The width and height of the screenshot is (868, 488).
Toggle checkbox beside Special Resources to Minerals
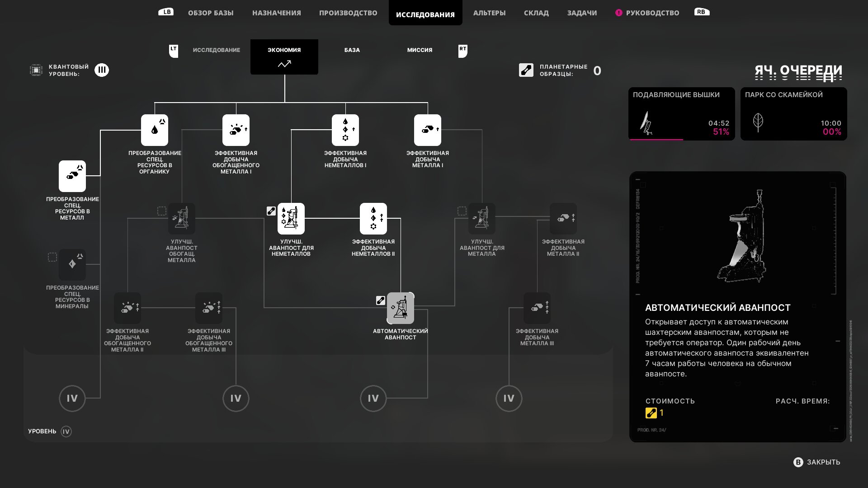(52, 257)
